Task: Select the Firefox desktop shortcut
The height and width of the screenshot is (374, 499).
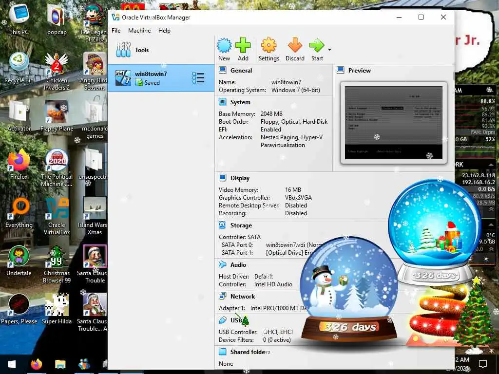Action: pyautogui.click(x=19, y=165)
